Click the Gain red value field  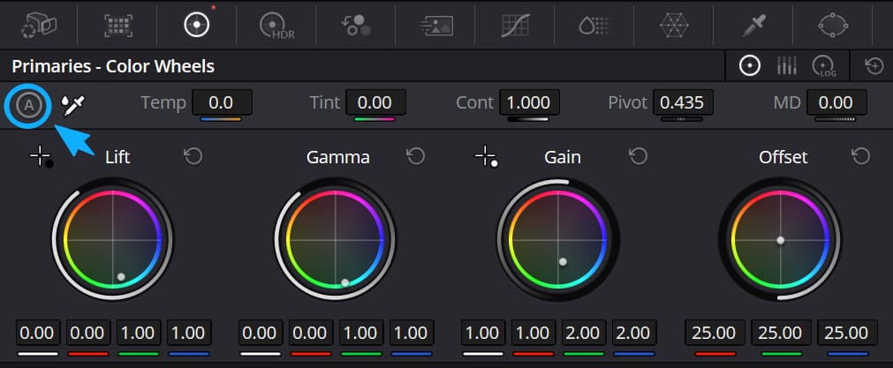[x=534, y=333]
